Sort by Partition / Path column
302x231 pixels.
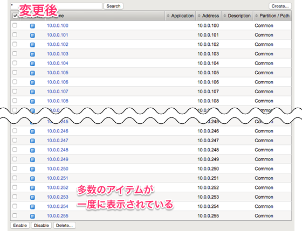click(x=272, y=16)
